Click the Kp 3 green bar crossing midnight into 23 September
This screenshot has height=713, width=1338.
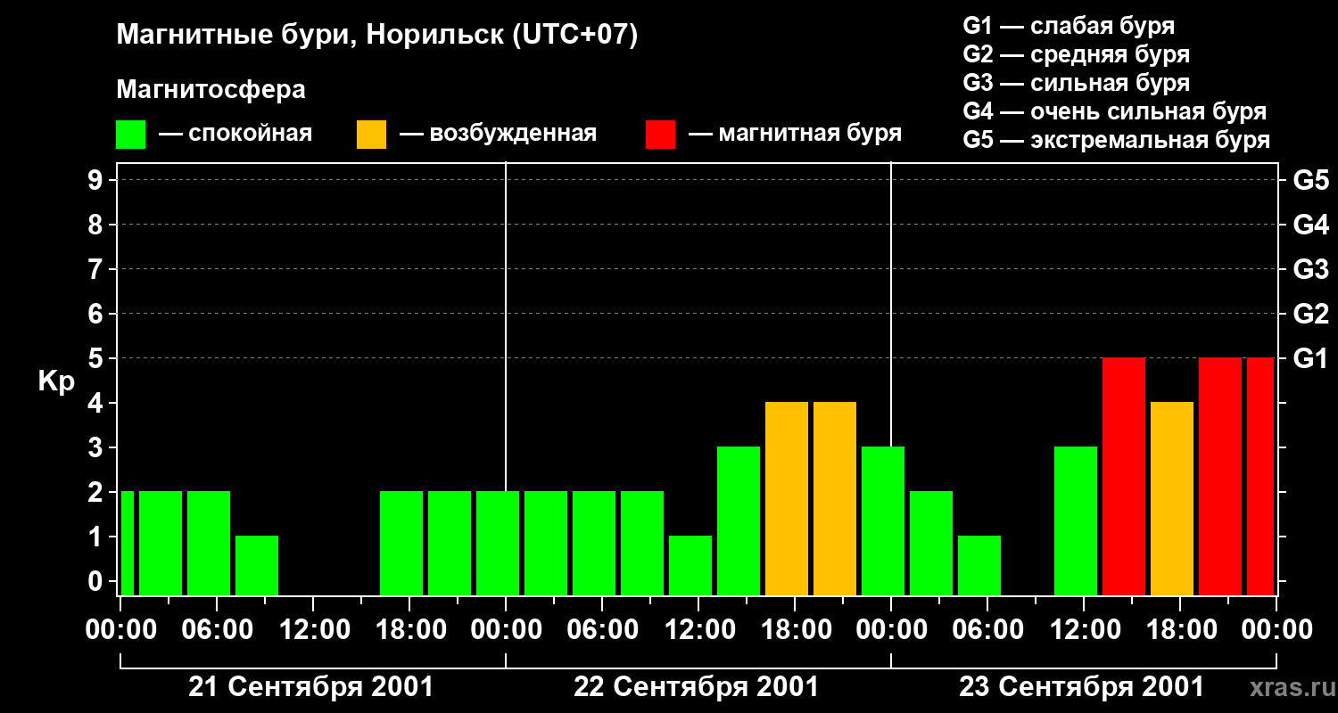pos(883,520)
